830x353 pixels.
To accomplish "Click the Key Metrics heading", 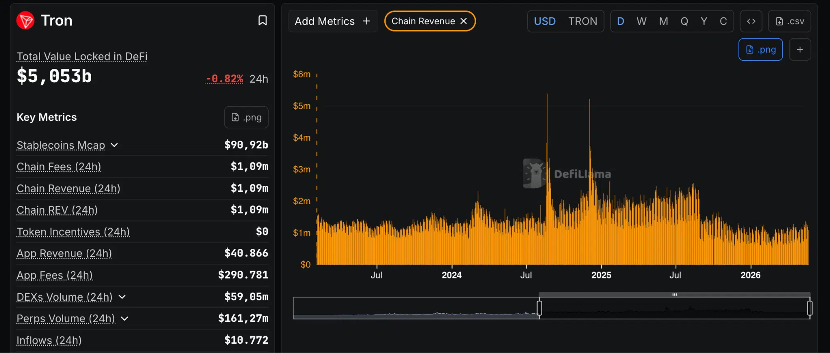I will pos(47,117).
